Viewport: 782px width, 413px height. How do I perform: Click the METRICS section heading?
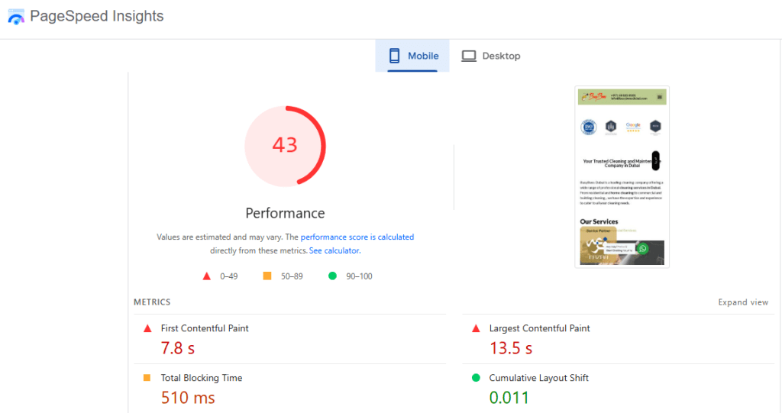(x=152, y=302)
